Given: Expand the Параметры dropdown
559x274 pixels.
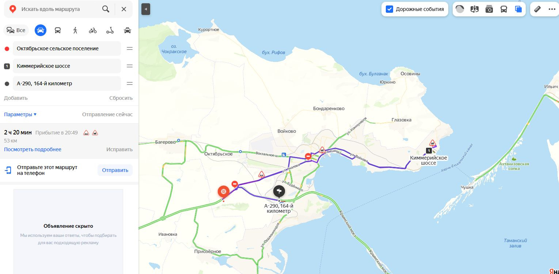Looking at the screenshot, I should click(x=20, y=114).
